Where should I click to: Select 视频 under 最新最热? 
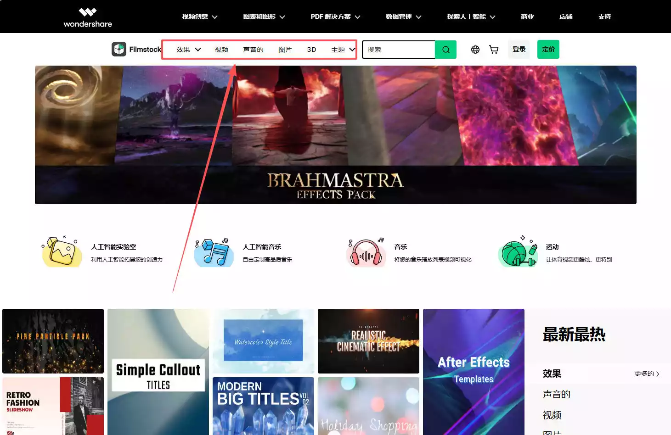[x=552, y=415]
